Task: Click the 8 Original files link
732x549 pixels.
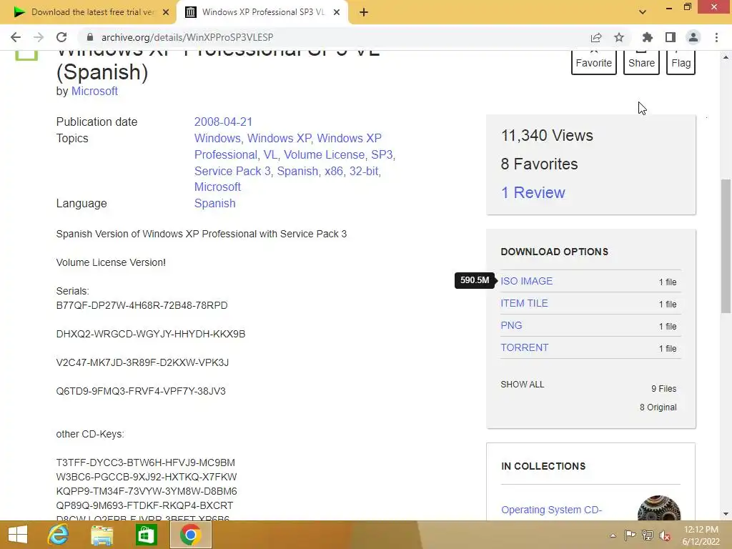Action: click(x=658, y=407)
